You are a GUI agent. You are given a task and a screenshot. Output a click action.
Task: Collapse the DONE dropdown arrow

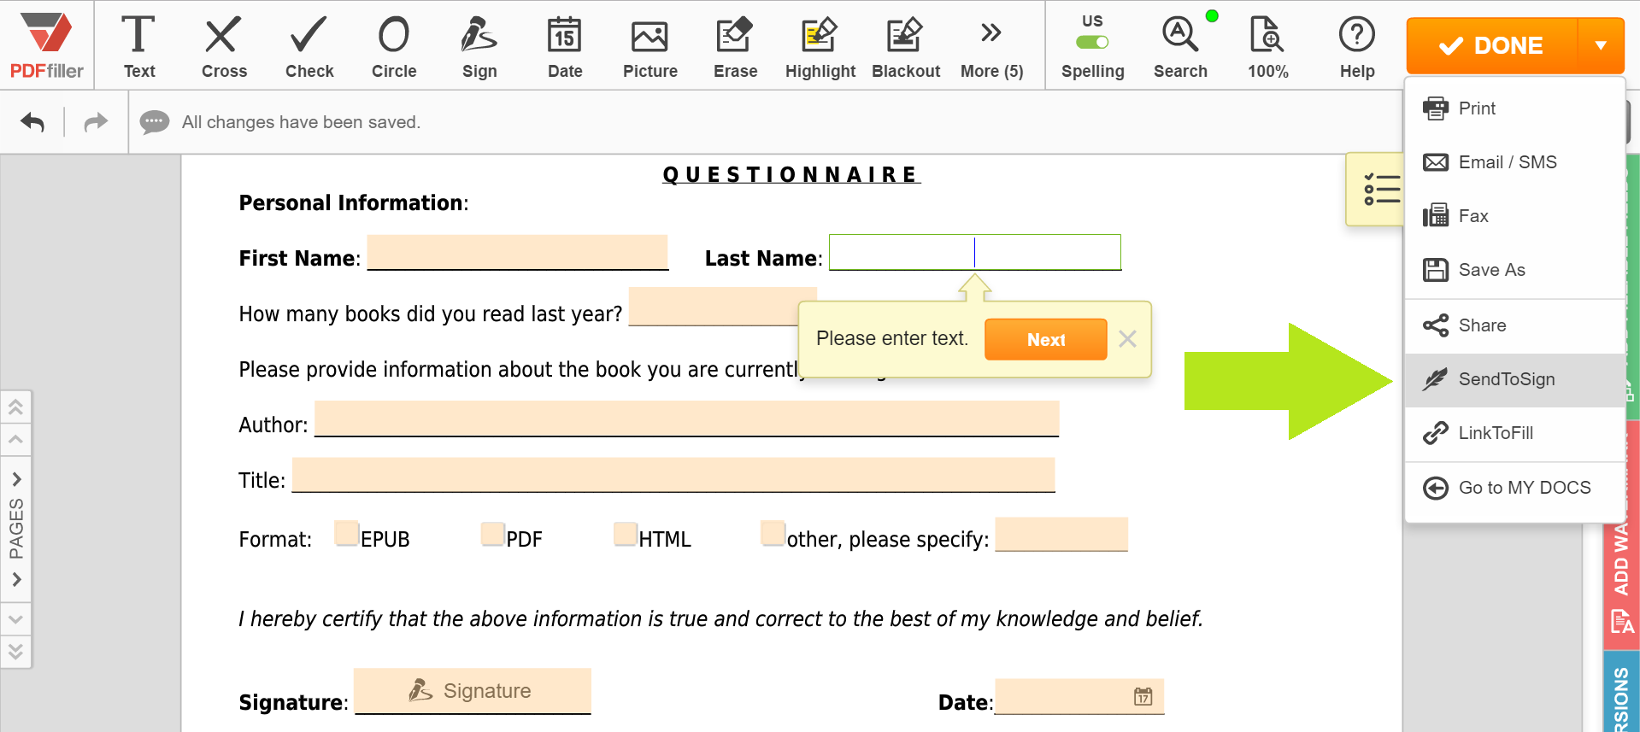pyautogui.click(x=1601, y=45)
